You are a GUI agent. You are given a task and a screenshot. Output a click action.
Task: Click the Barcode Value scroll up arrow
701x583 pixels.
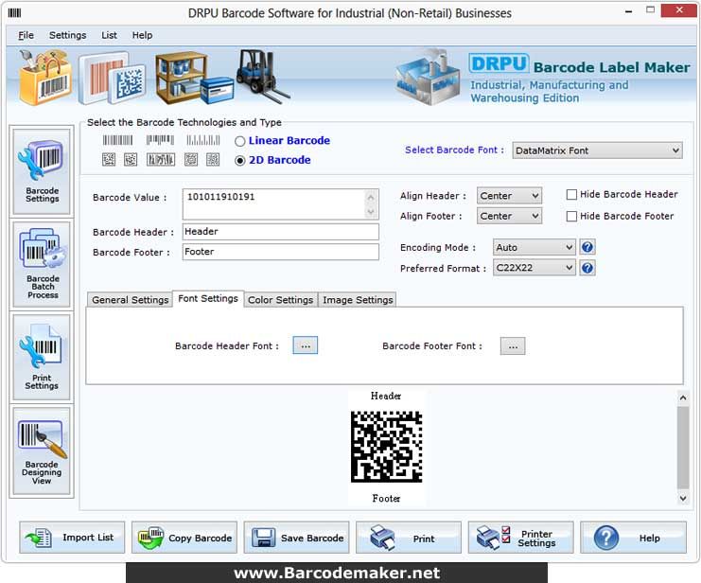point(371,197)
